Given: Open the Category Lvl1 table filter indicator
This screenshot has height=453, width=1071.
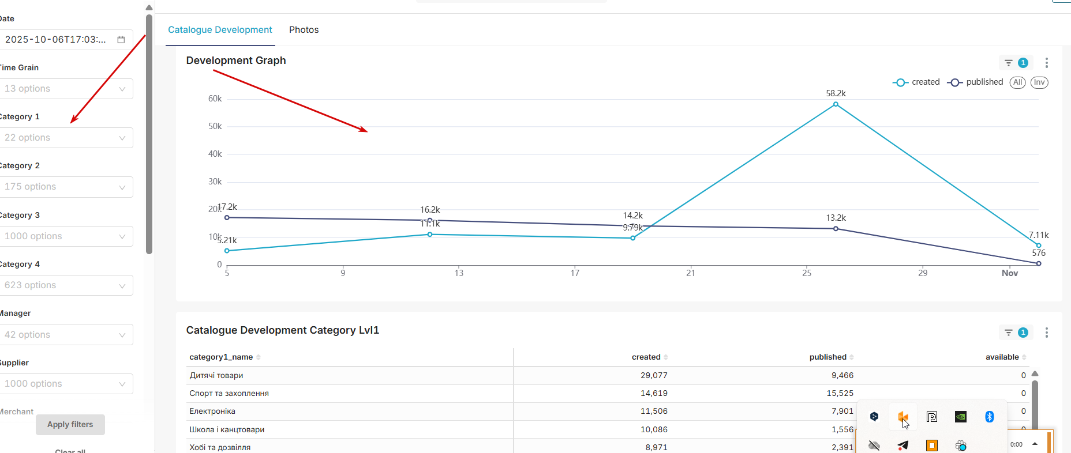Looking at the screenshot, I should (1016, 333).
